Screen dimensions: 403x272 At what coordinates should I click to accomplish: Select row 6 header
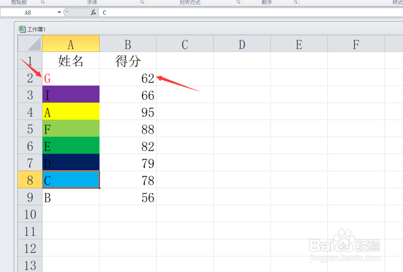click(30, 145)
